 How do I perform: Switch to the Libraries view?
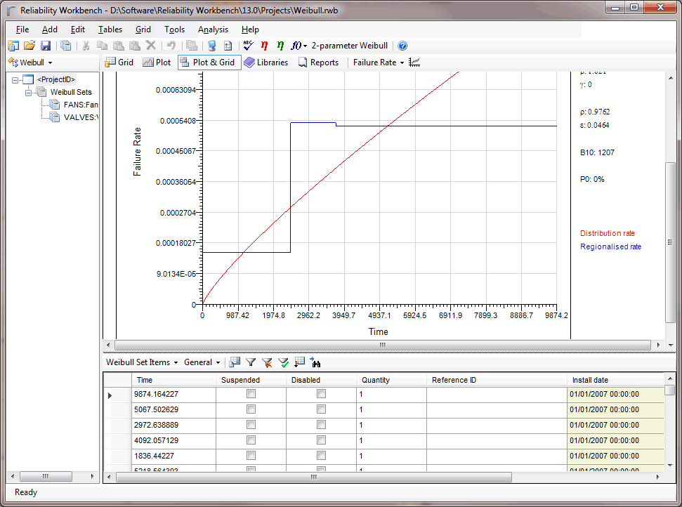[x=266, y=62]
